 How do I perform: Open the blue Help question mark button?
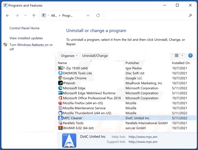(x=190, y=55)
